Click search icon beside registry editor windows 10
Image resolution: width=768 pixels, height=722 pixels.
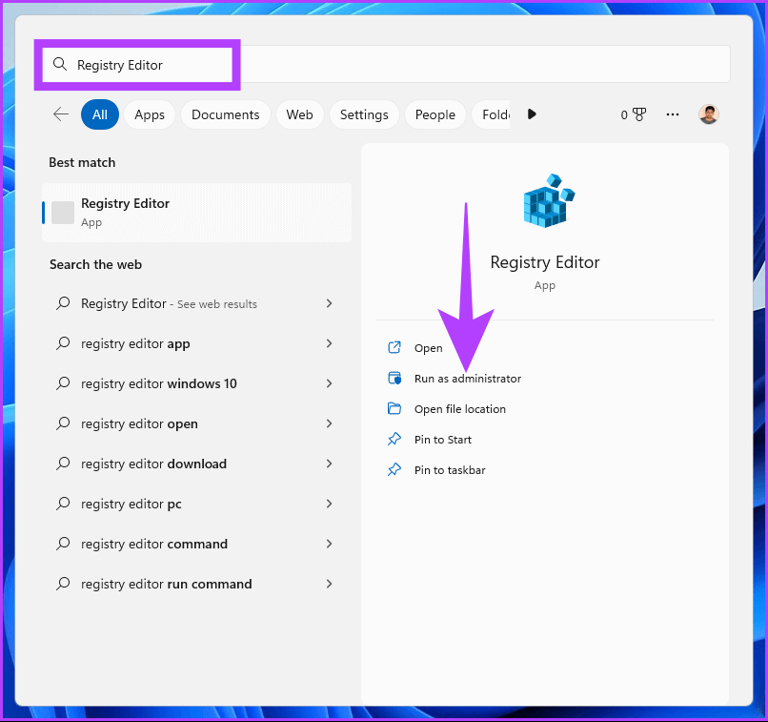point(63,382)
